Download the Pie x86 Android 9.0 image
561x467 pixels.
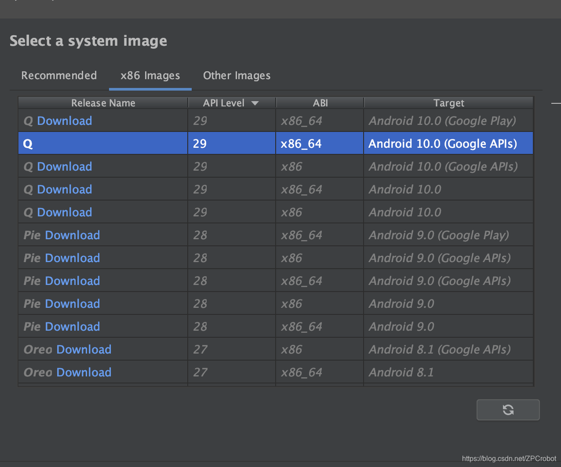click(72, 303)
